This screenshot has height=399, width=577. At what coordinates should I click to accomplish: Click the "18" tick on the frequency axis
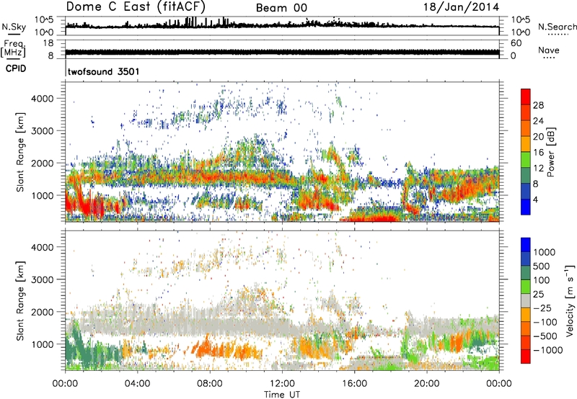(x=48, y=43)
